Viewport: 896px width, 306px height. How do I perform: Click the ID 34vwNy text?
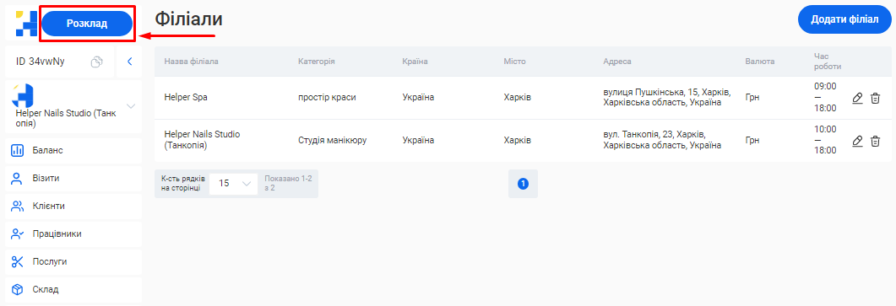click(40, 62)
